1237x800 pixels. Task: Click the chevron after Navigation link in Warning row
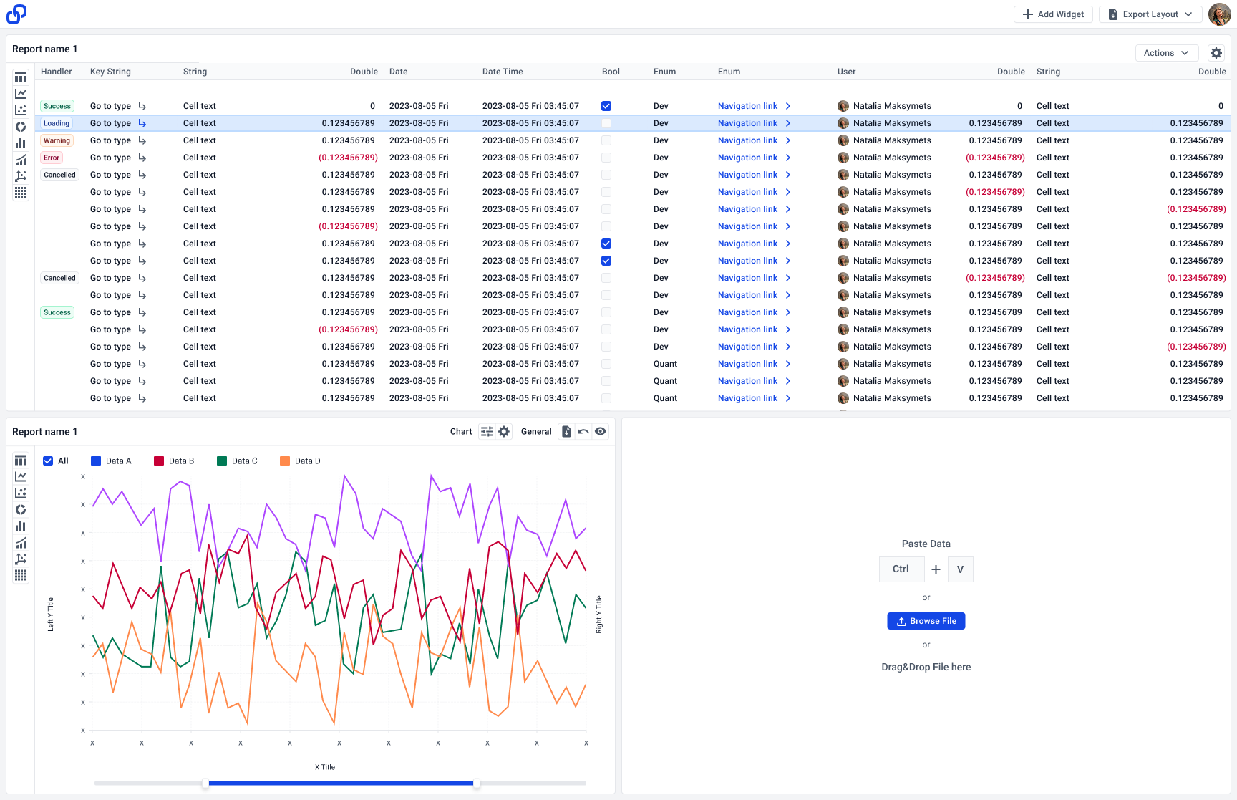tap(788, 140)
